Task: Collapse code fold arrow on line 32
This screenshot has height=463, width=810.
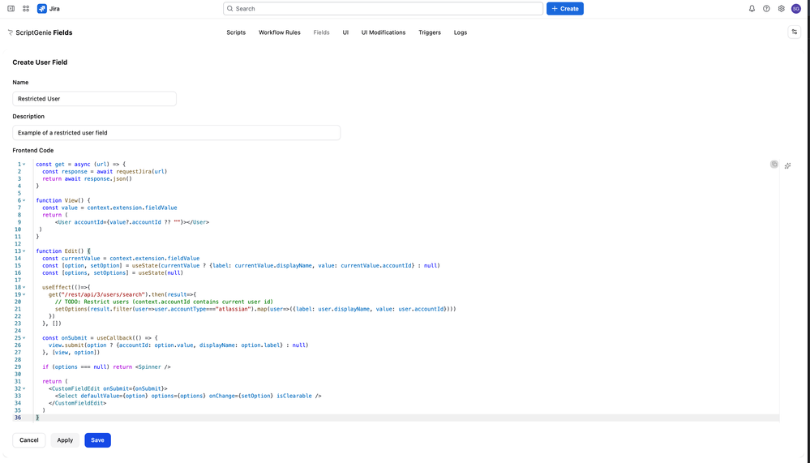Action: pos(24,388)
